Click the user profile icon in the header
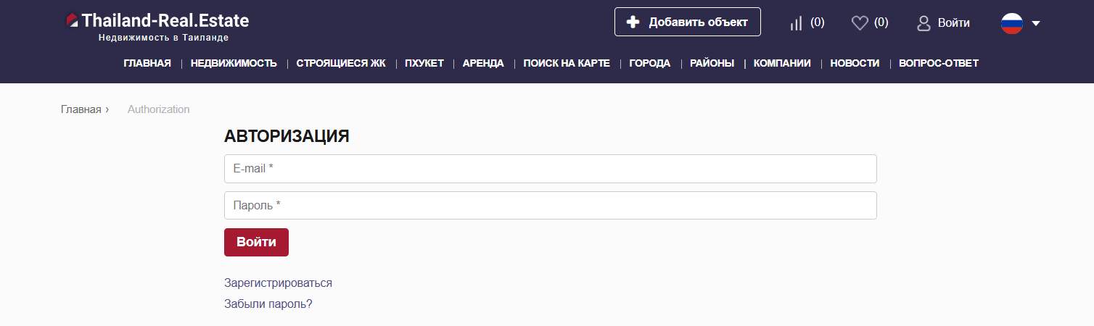Screen dimensions: 1094x326 coord(924,23)
